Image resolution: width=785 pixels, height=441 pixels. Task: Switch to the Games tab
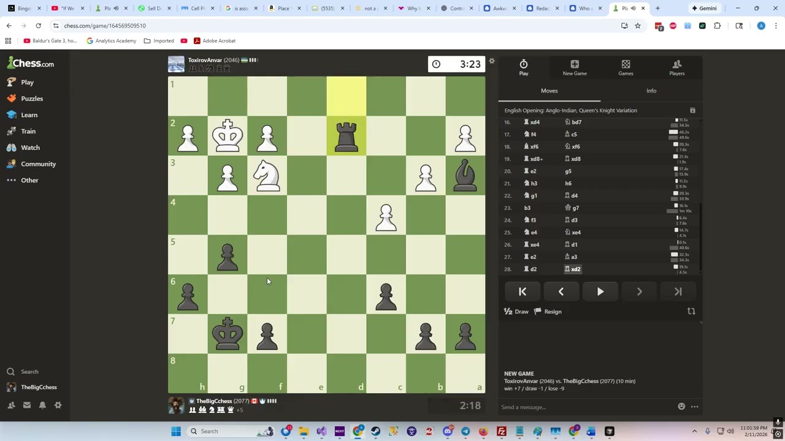[626, 67]
